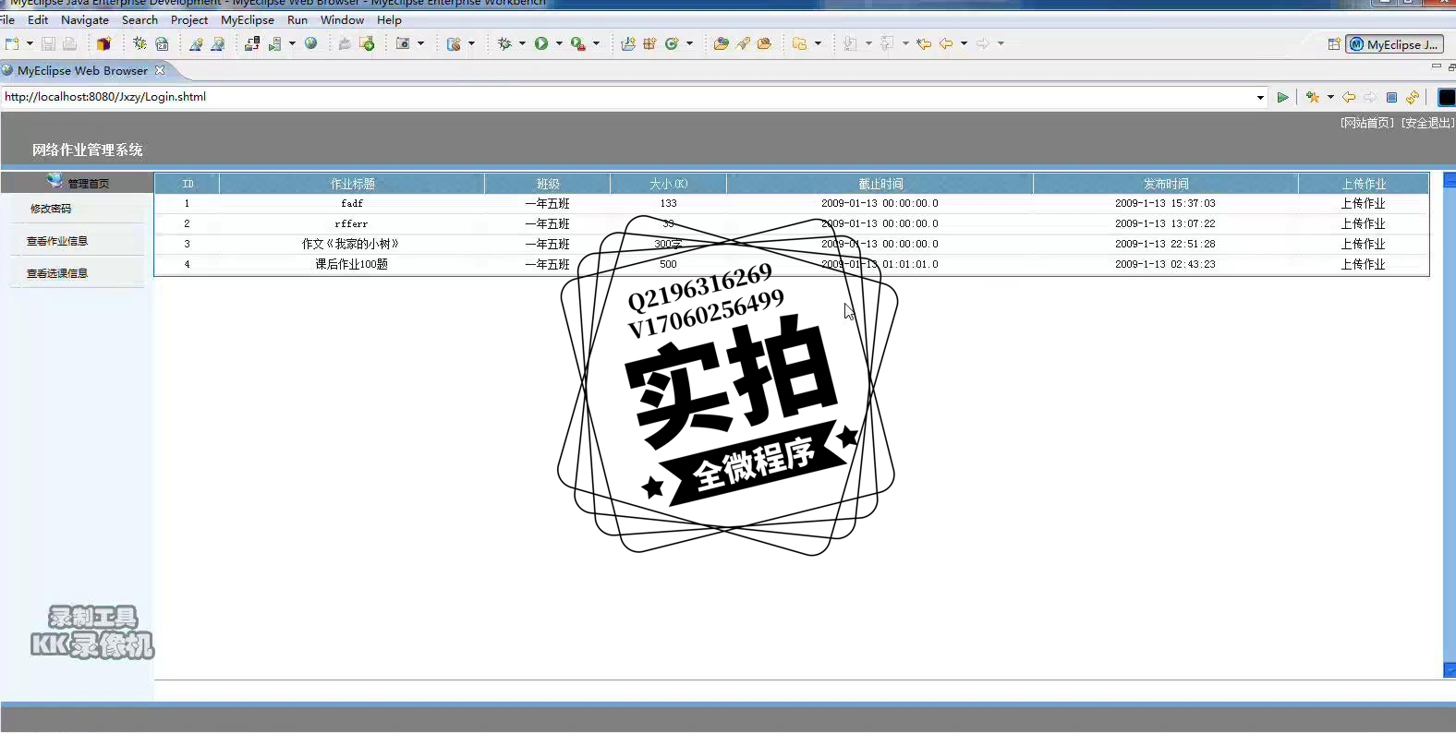The width and height of the screenshot is (1456, 733).
Task: Click the browser Refresh icon
Action: click(1413, 97)
